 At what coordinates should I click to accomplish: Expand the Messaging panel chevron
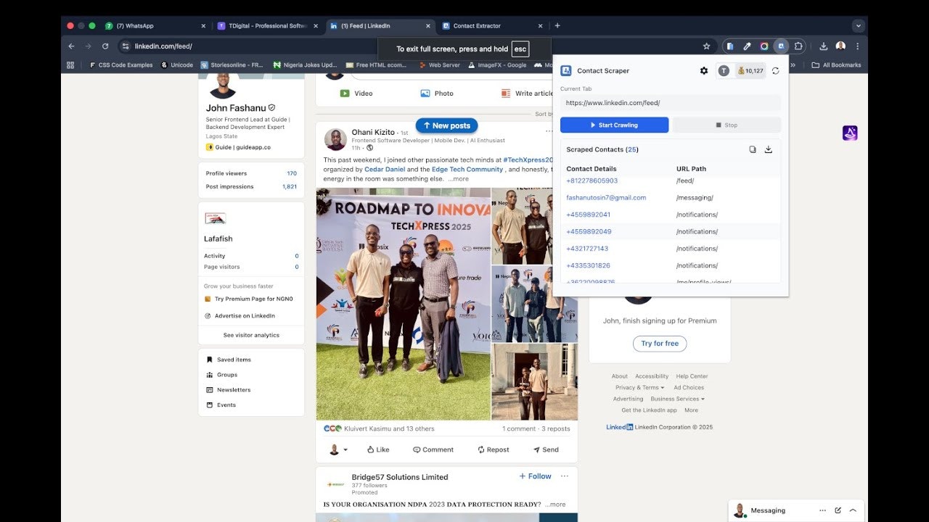[x=853, y=510]
